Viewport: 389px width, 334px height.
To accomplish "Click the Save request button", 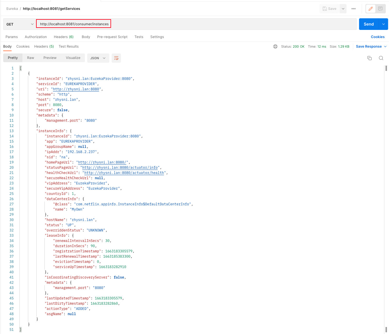I will 329,9.
